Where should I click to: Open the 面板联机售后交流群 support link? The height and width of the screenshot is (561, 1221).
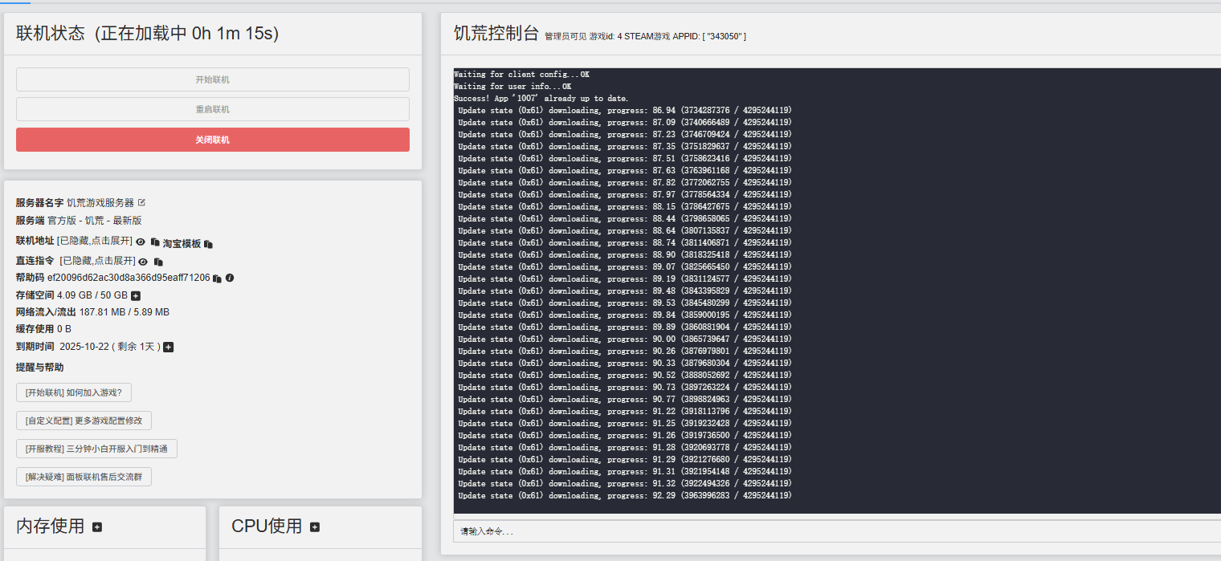coord(84,477)
